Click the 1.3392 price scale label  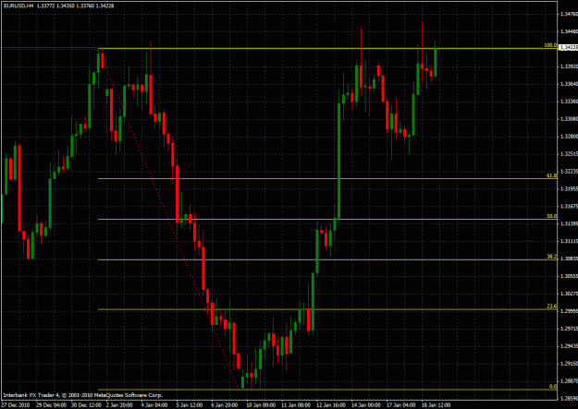point(569,66)
